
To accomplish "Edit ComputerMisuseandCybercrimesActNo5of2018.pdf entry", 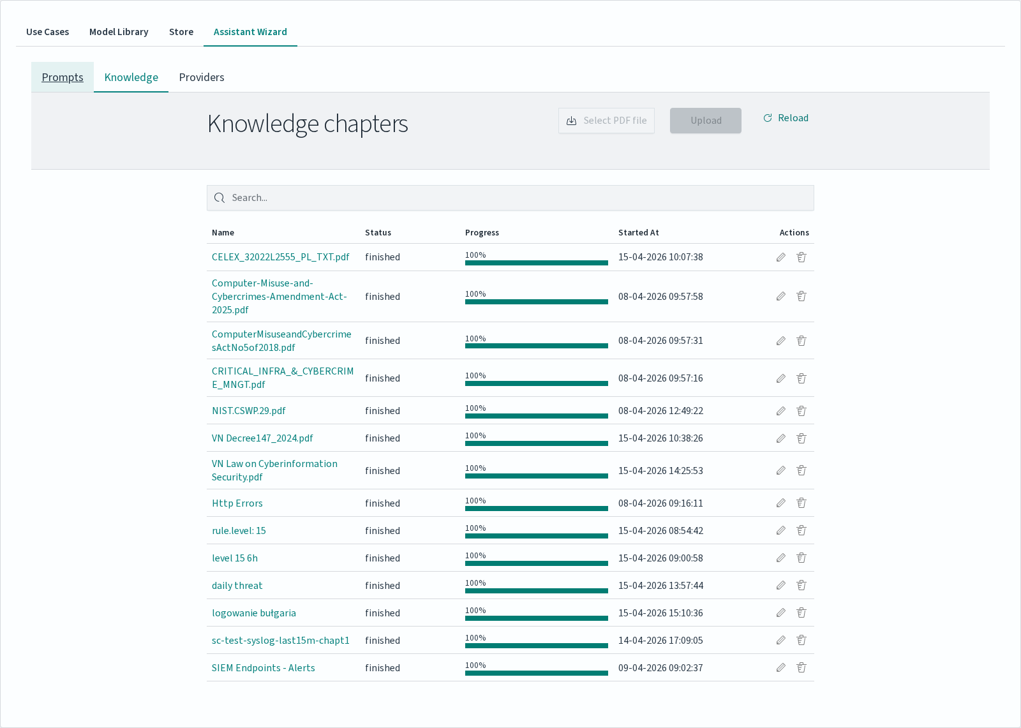I will click(x=780, y=341).
